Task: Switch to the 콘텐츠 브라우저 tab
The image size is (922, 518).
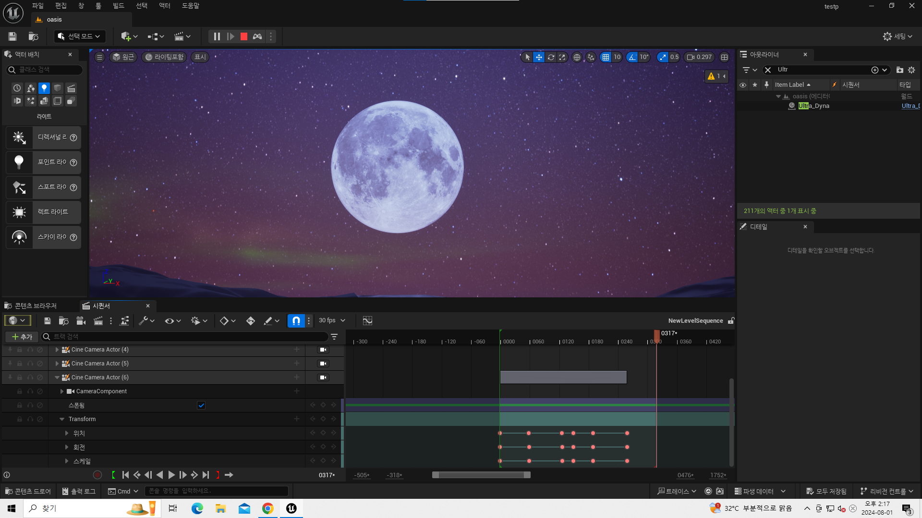Action: 35,306
